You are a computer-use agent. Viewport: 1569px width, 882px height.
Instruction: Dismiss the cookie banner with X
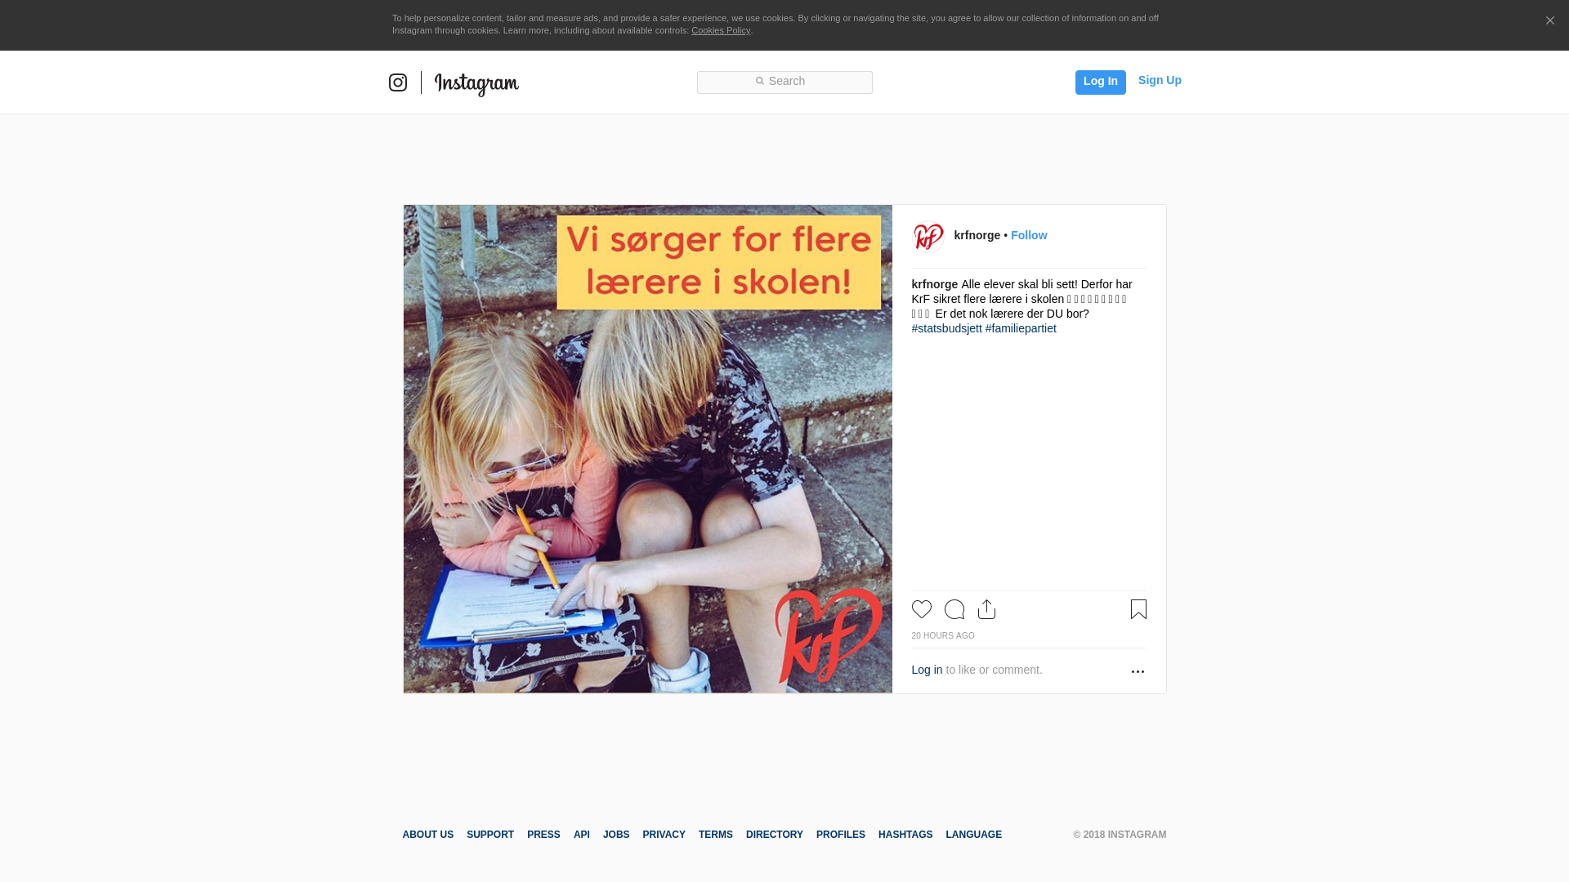(1549, 21)
